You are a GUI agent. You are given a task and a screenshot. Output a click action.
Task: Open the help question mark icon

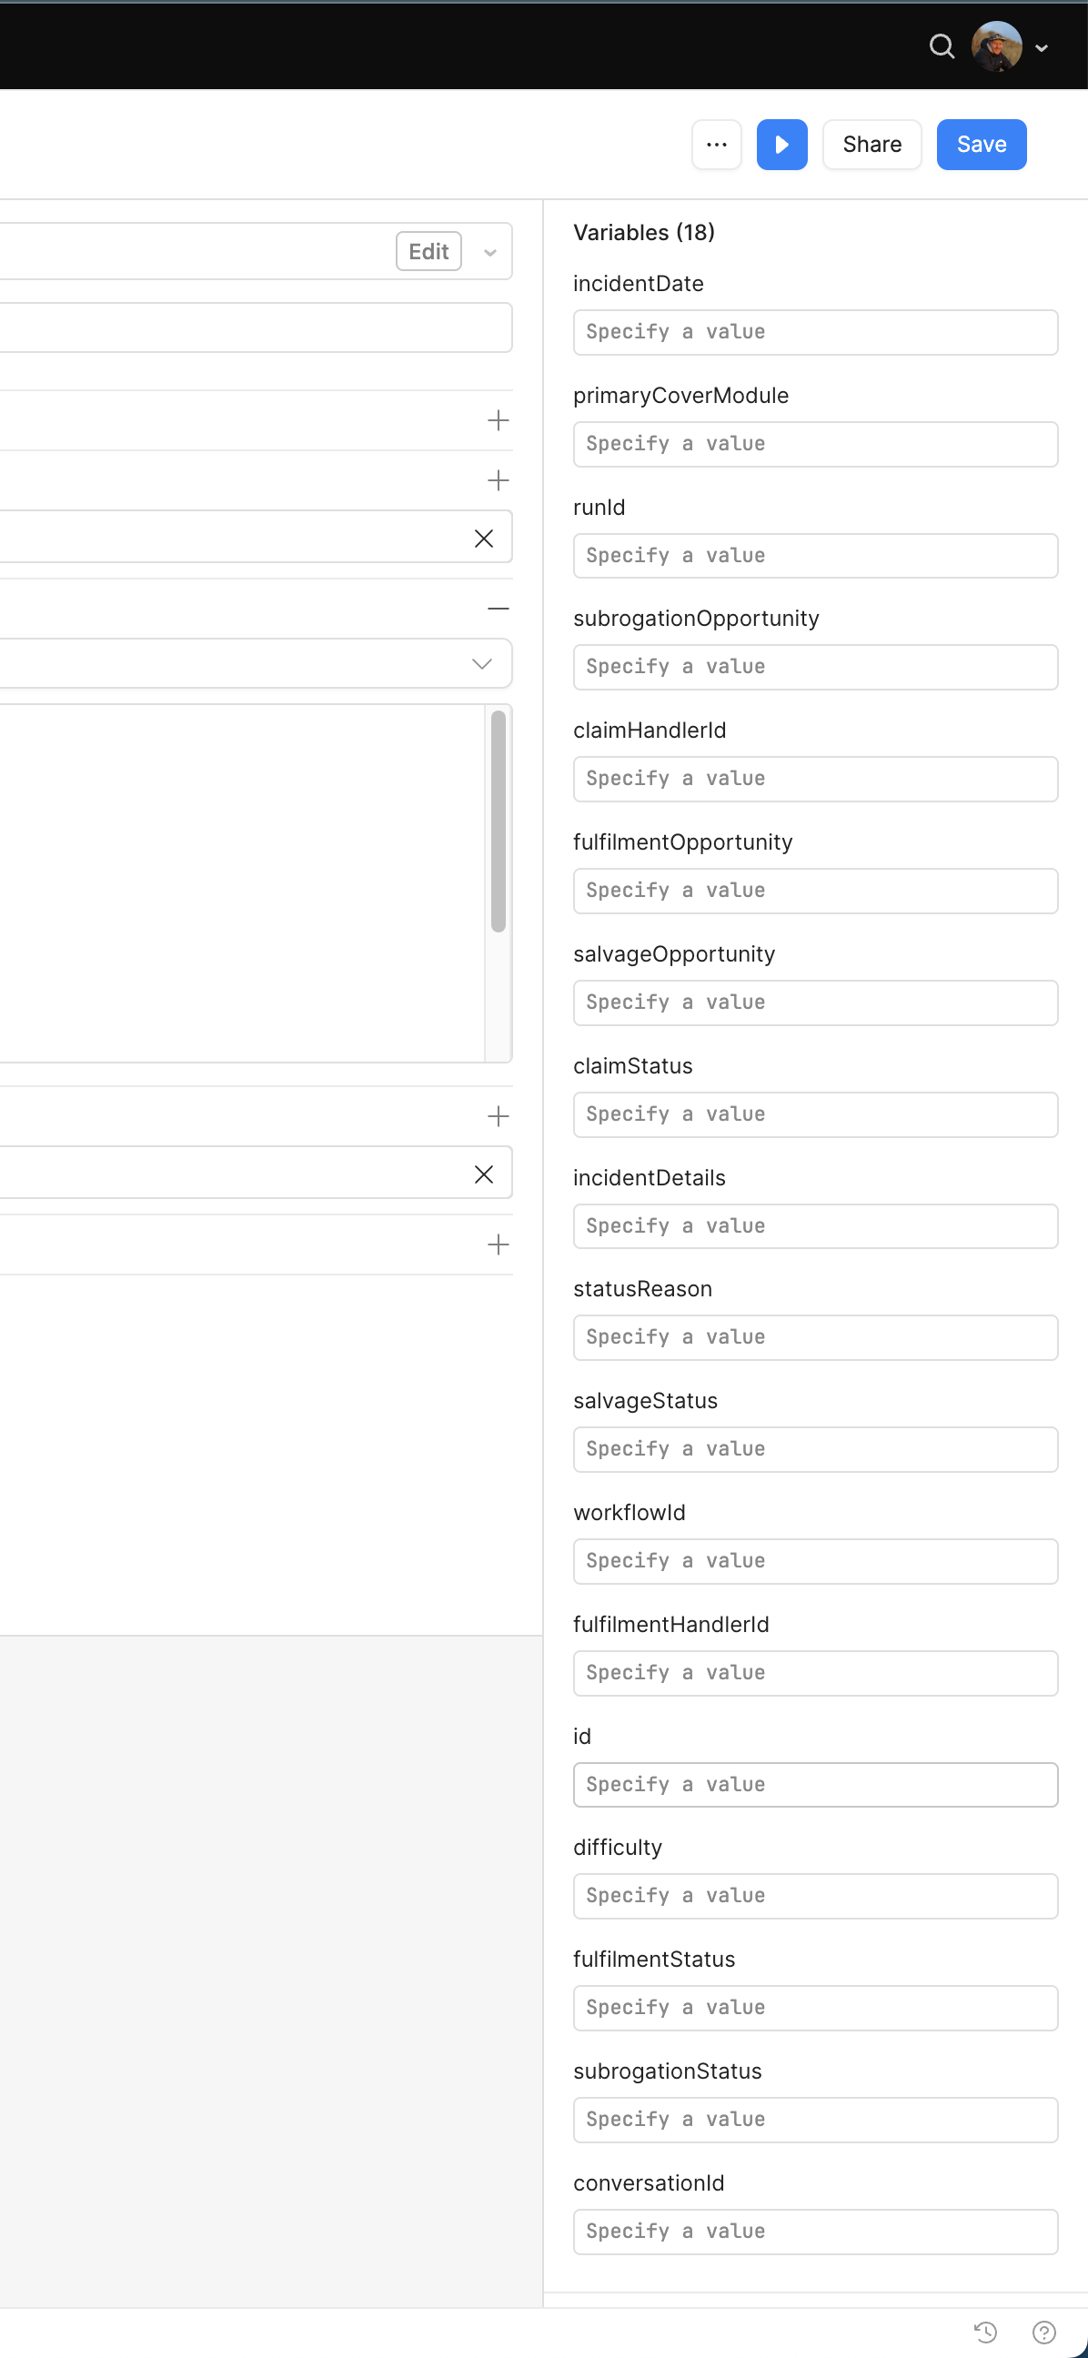[x=1043, y=2332]
